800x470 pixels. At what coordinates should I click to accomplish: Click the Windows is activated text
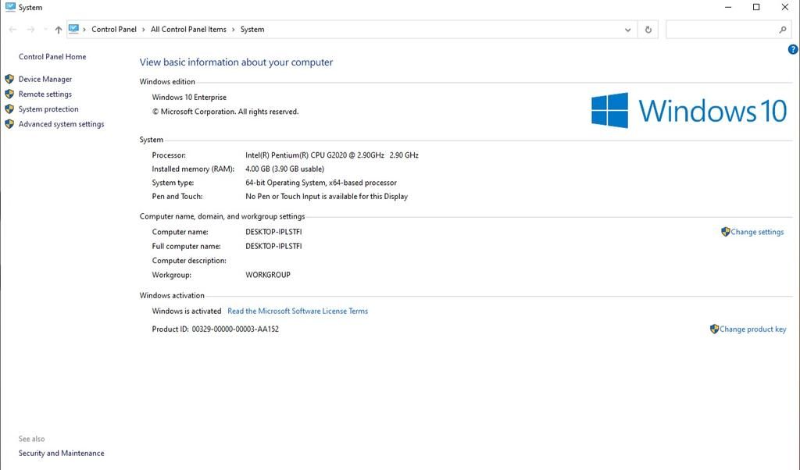186,311
